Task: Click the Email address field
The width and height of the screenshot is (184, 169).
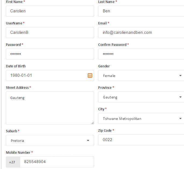Action: [141, 32]
